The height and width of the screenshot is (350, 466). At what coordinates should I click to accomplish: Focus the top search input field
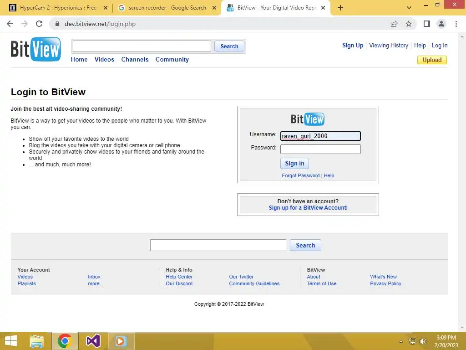click(x=142, y=46)
